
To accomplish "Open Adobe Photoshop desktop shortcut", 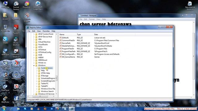I will [x=5, y=77].
